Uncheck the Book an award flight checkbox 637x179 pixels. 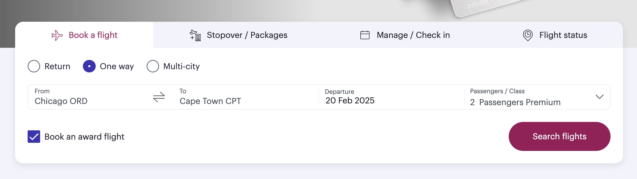[x=34, y=137]
